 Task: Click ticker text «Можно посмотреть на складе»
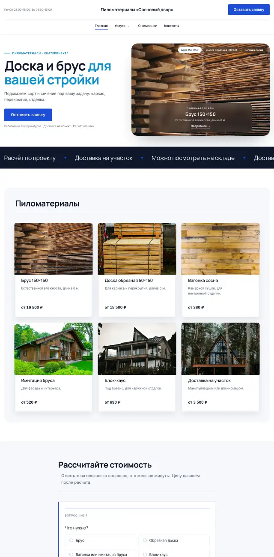coord(193,158)
